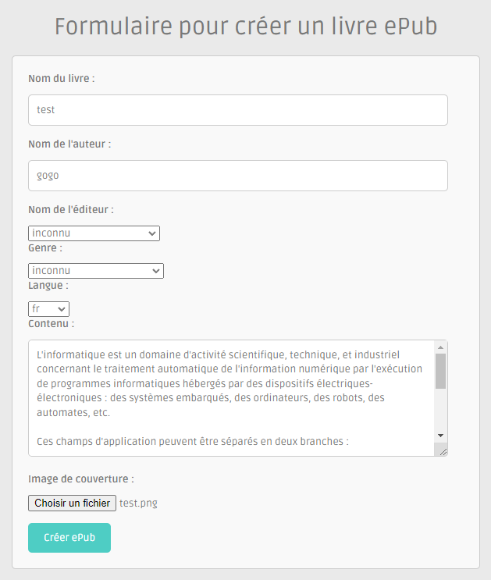Click the 'Nom de l'éditeur :' label
This screenshot has height=580, width=491.
(x=71, y=210)
